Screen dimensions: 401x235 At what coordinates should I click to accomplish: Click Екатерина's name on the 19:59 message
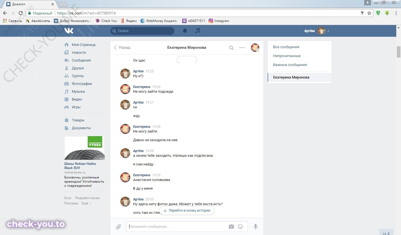141,175
